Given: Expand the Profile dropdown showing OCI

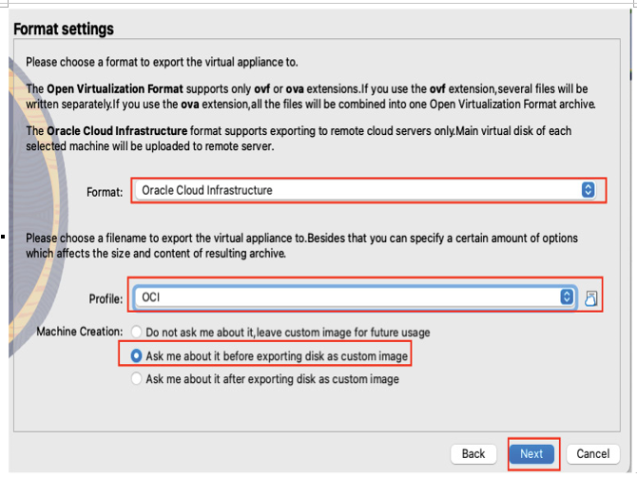Looking at the screenshot, I should 355,297.
